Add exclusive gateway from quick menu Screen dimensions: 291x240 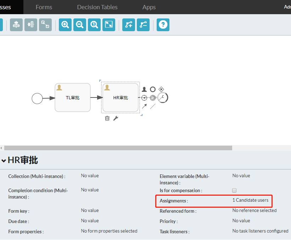[161, 89]
